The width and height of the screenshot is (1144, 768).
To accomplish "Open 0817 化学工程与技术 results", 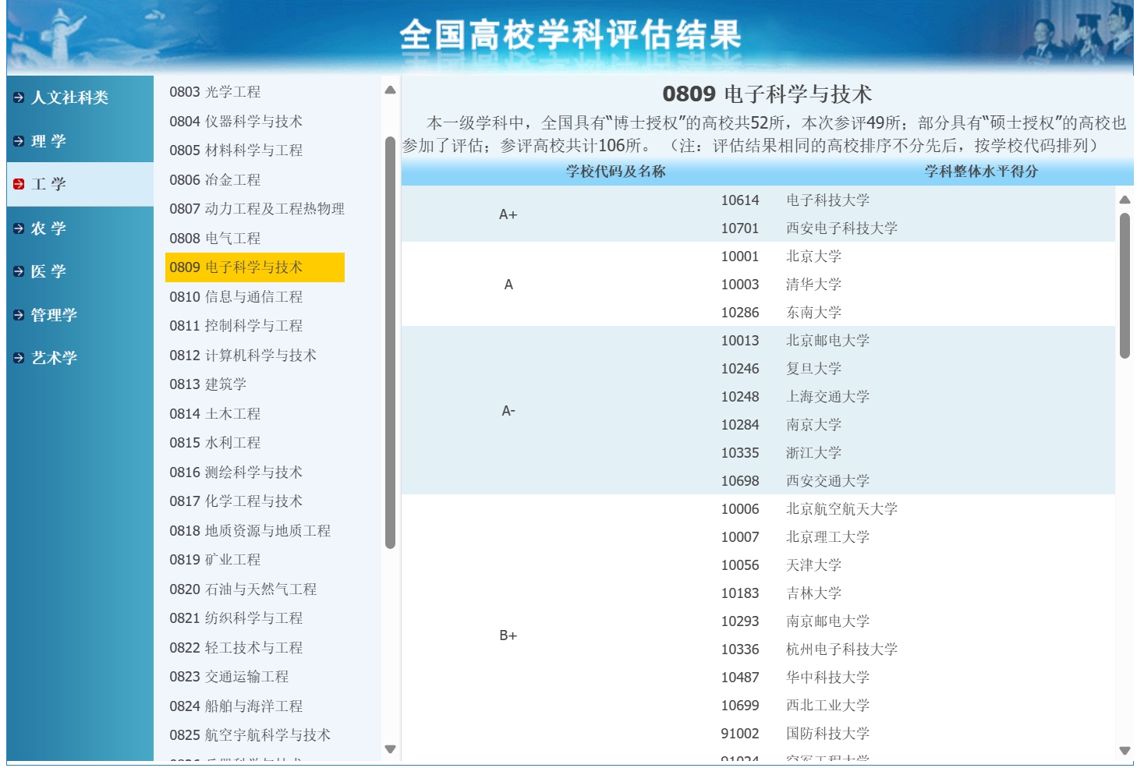I will pos(236,501).
